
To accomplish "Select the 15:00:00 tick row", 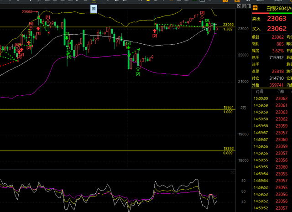I will coord(272,98).
